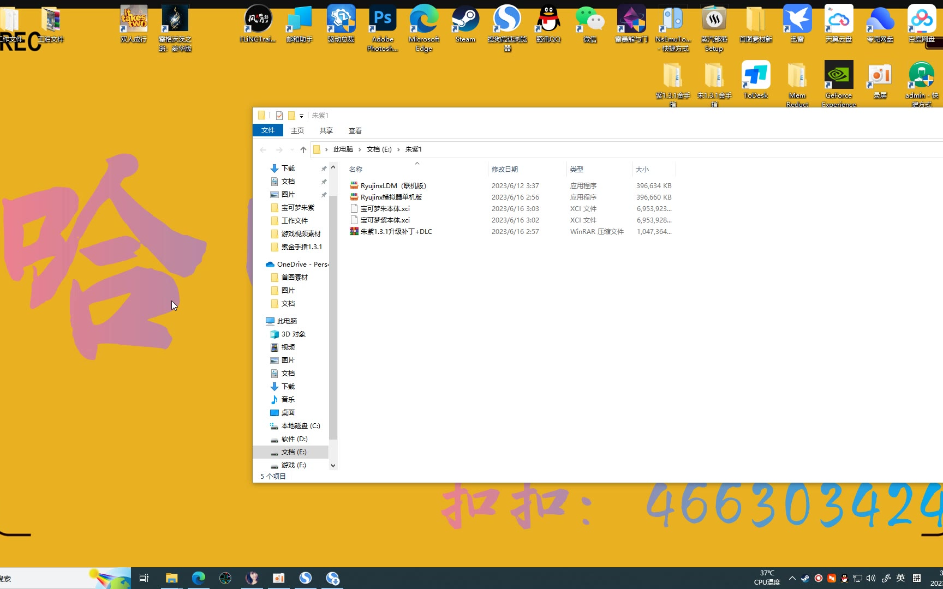Switch to the 查看 ribbon tab

pyautogui.click(x=355, y=130)
